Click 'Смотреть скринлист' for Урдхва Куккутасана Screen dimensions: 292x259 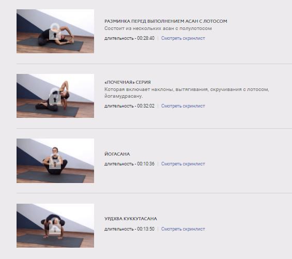coord(183,229)
